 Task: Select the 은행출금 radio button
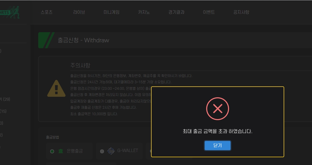pos(52,151)
